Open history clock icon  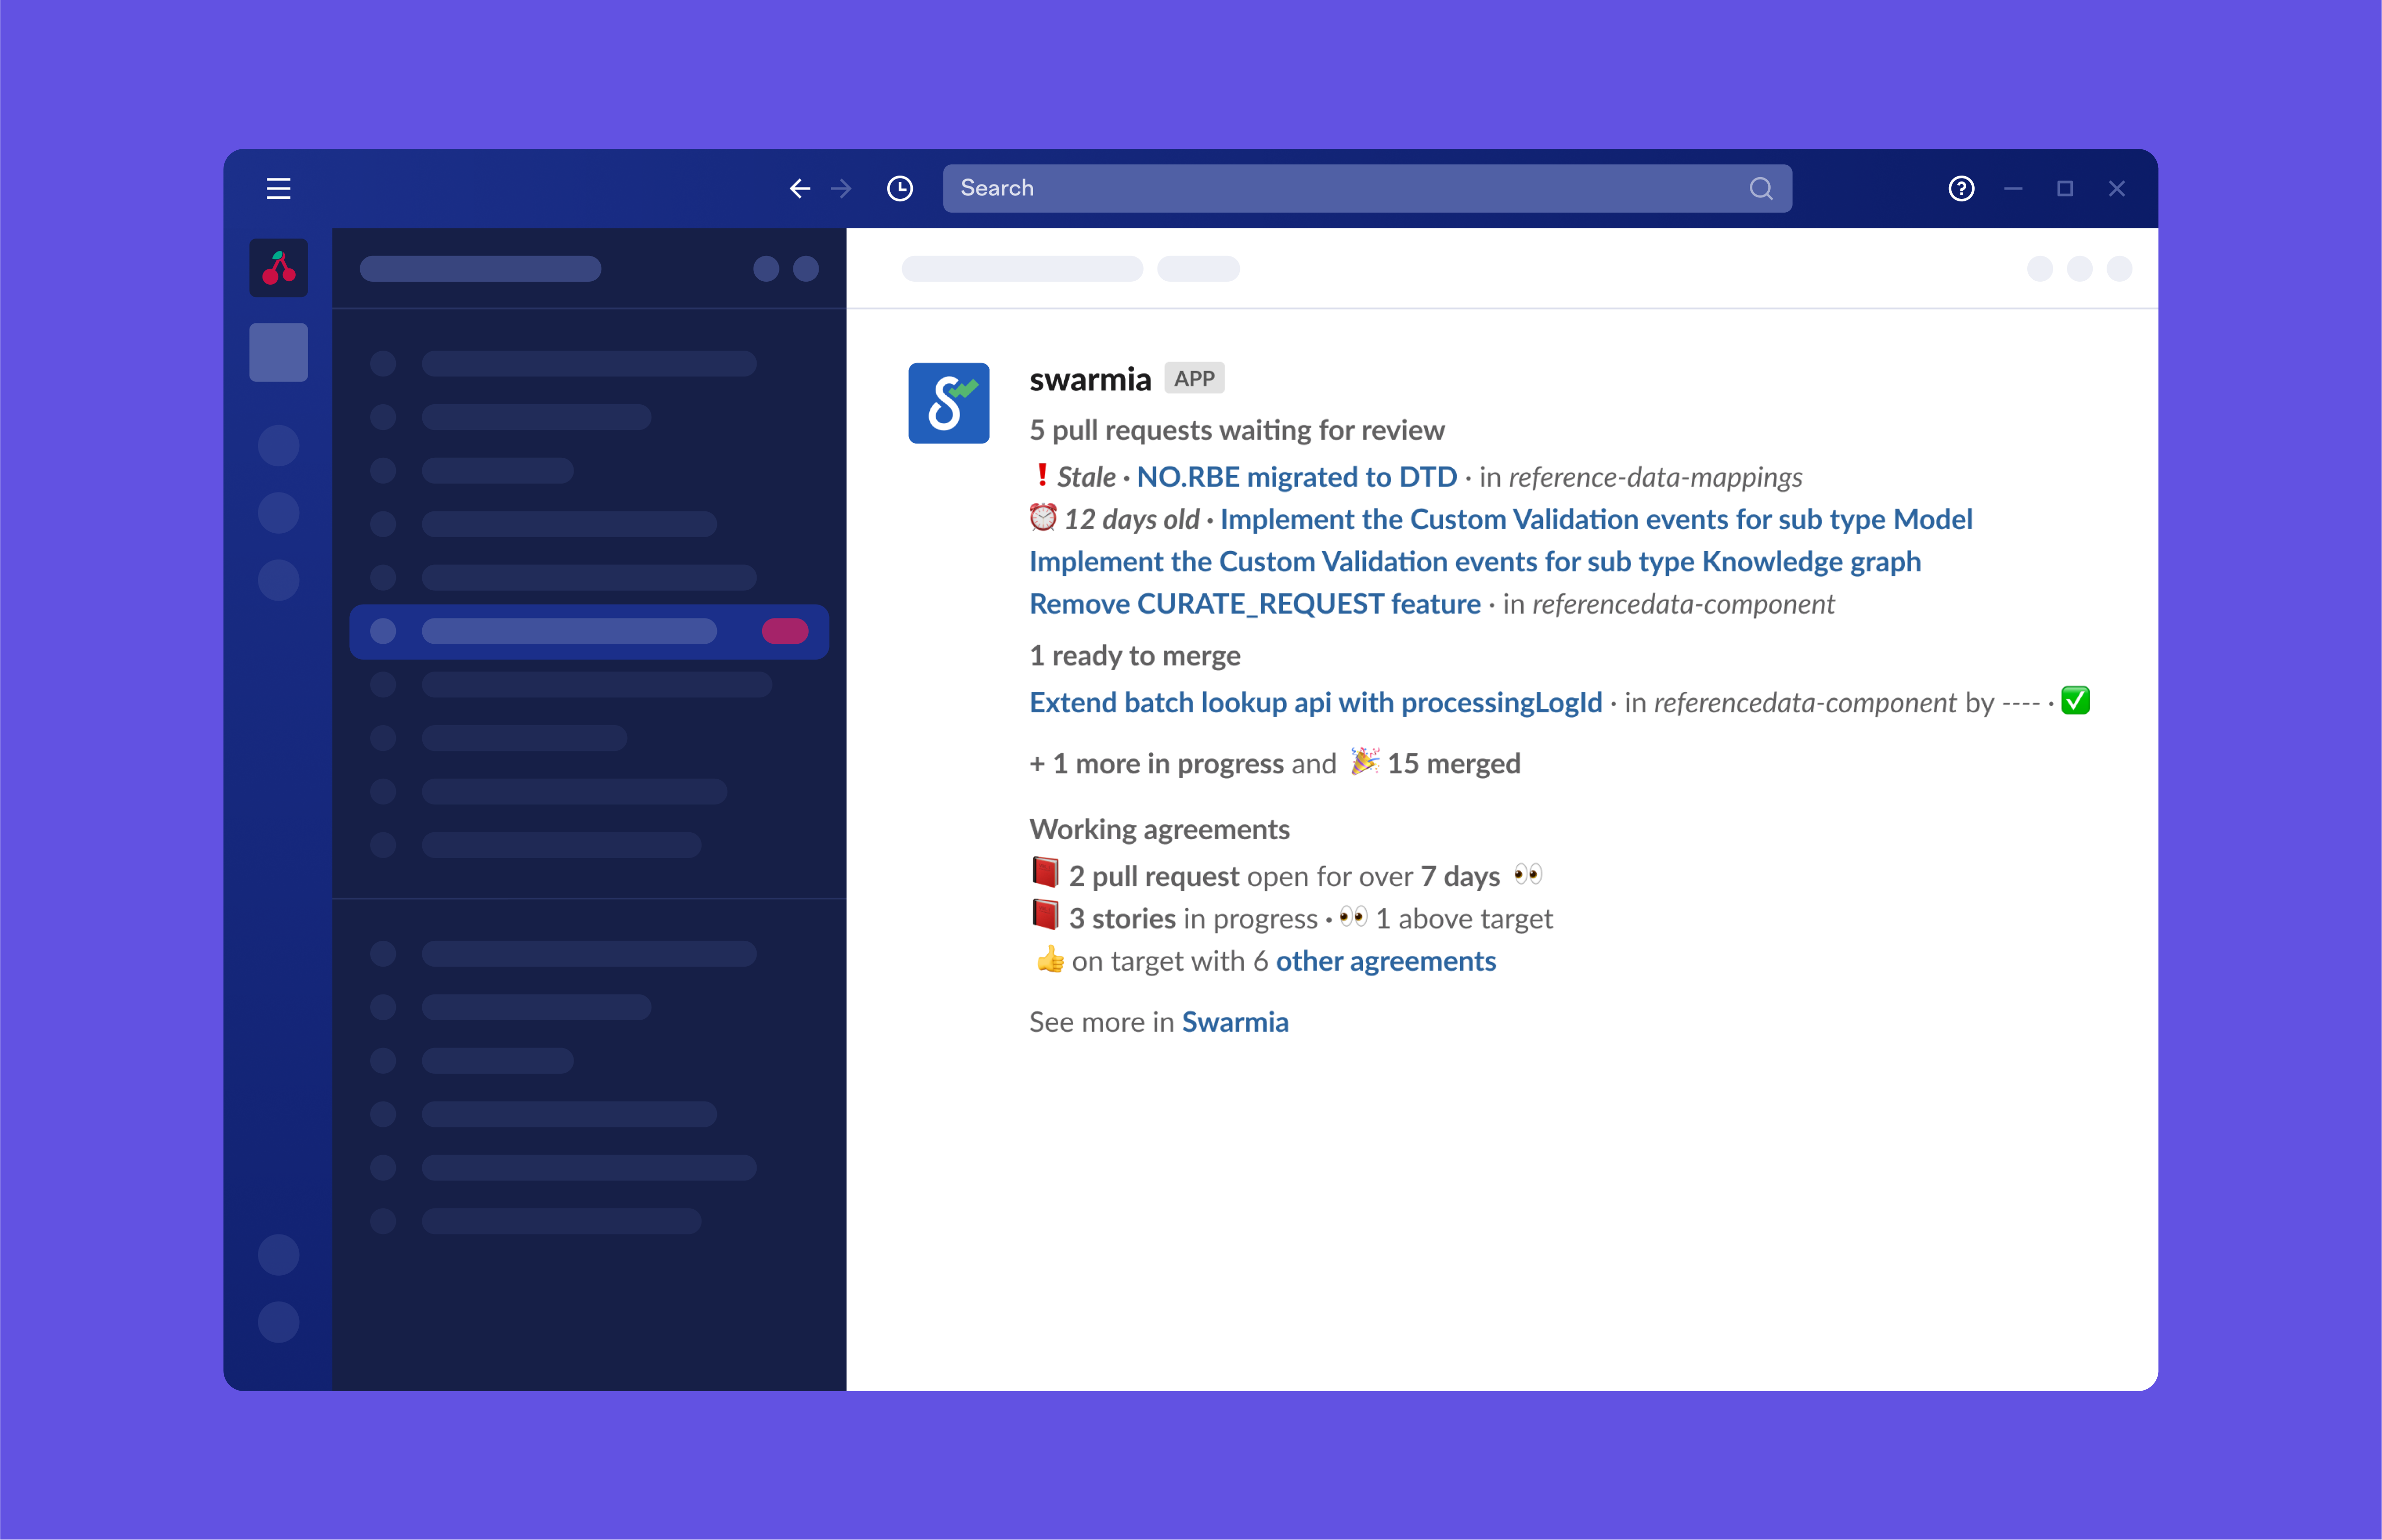(900, 188)
